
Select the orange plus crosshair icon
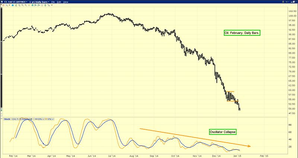pyautogui.click(x=29, y=5)
